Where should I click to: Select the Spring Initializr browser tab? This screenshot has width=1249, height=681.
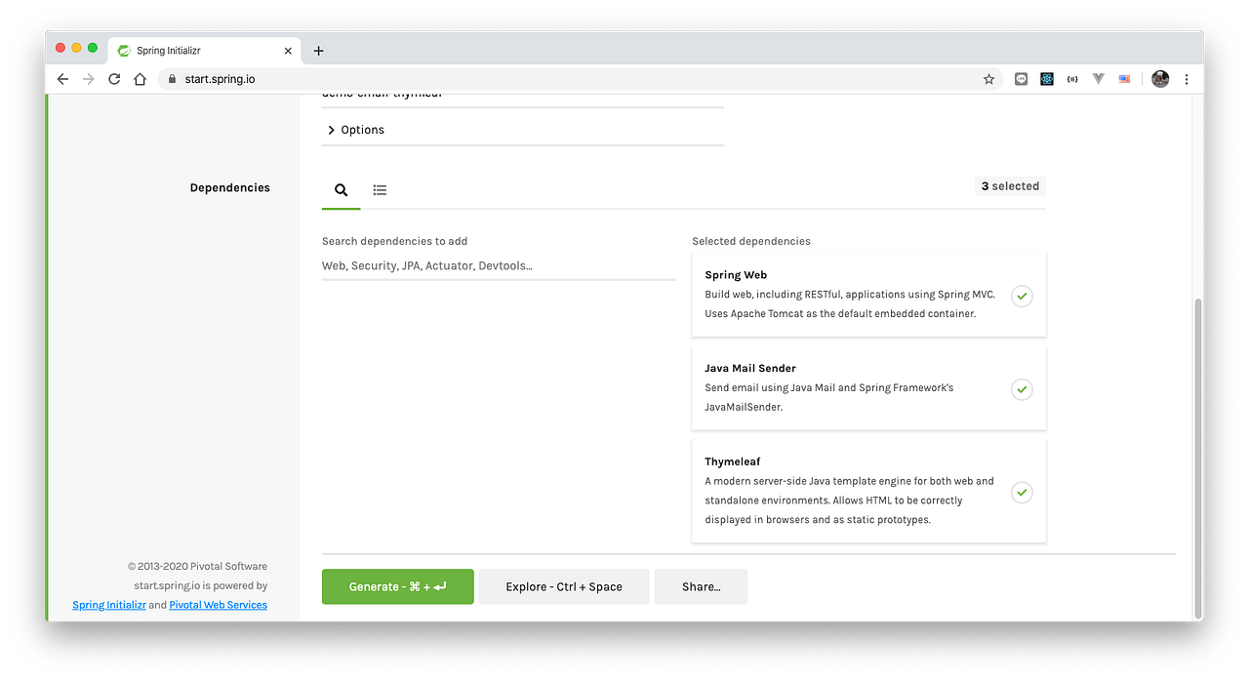pos(195,50)
